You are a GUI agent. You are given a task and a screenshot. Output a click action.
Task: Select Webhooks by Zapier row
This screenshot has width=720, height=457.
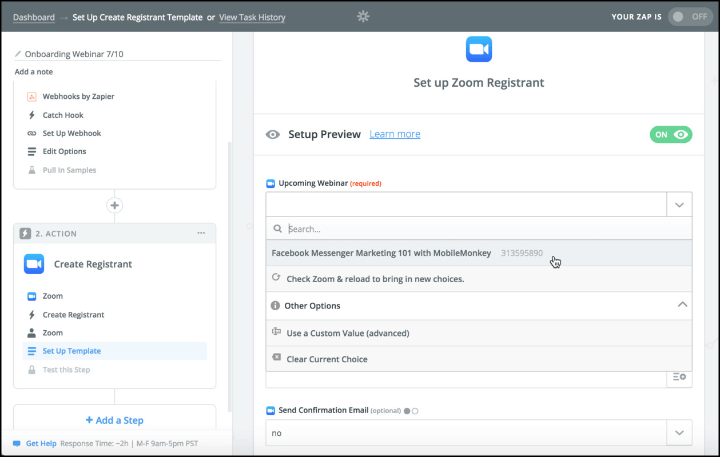(78, 97)
